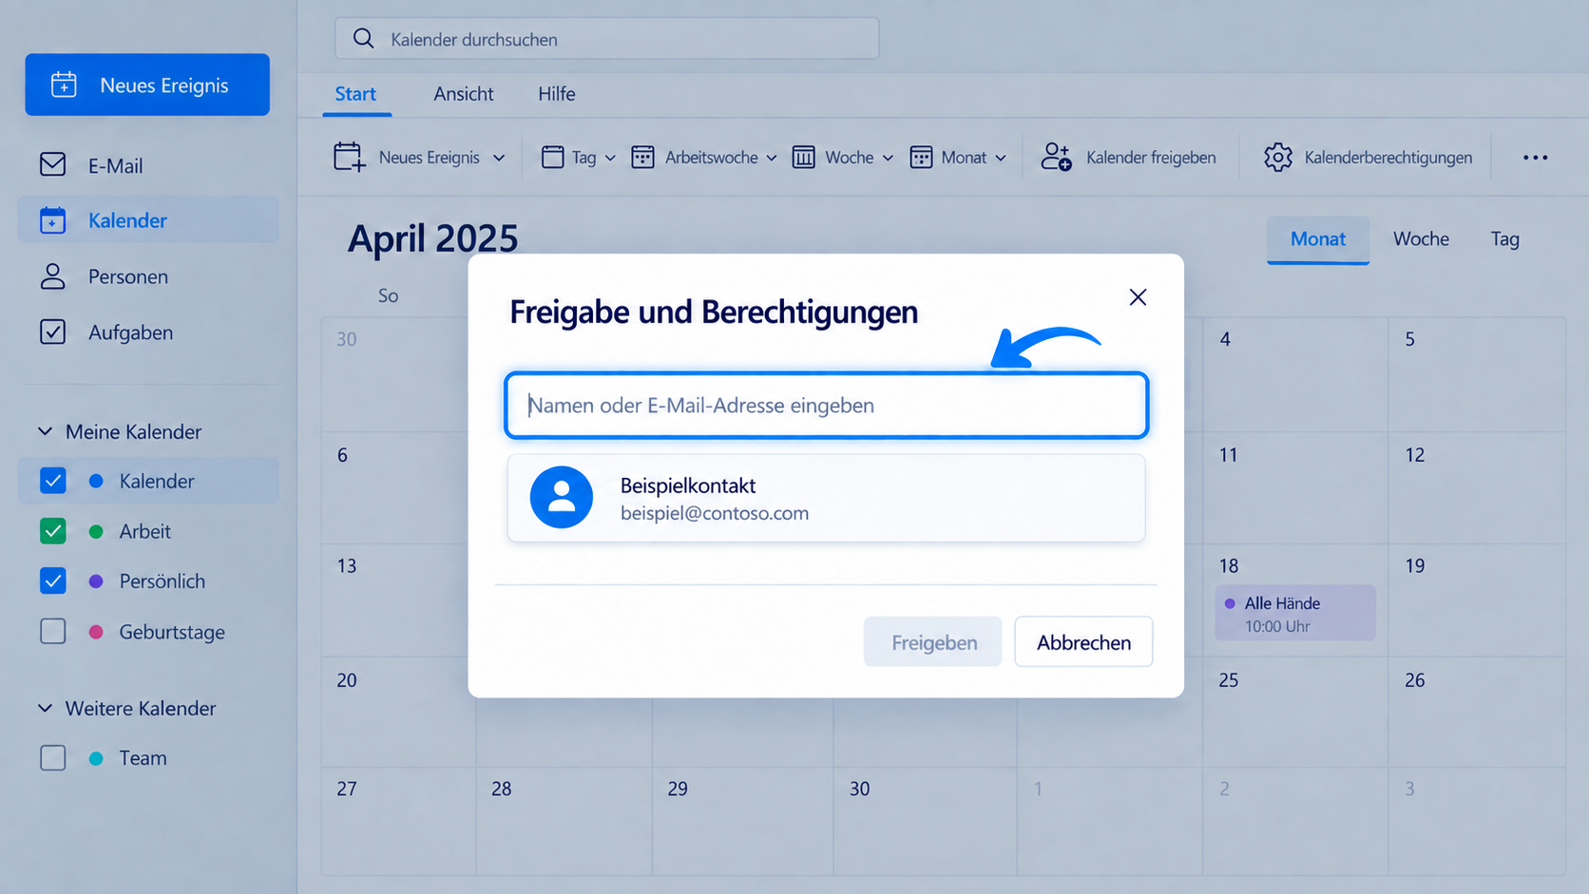Click the blue Neues Ereignis button
This screenshot has width=1589, height=894.
coord(147,85)
